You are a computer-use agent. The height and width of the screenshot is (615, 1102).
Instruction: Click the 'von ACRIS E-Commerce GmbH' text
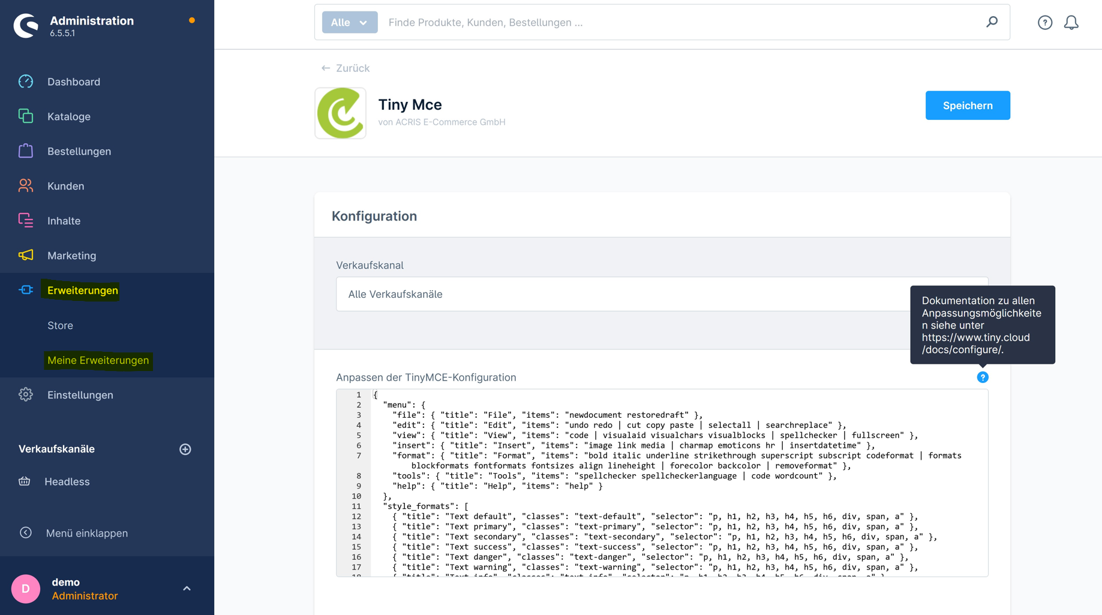coord(442,122)
